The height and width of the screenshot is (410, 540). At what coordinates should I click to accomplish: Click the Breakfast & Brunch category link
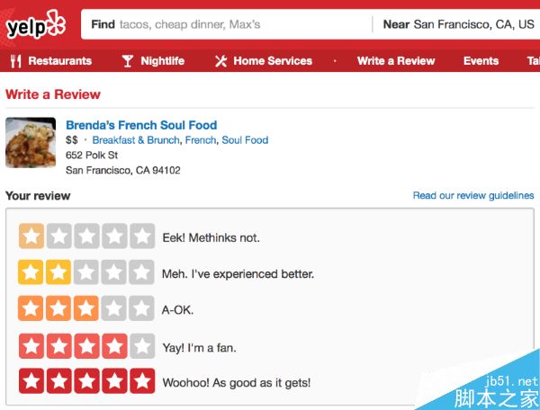[135, 140]
